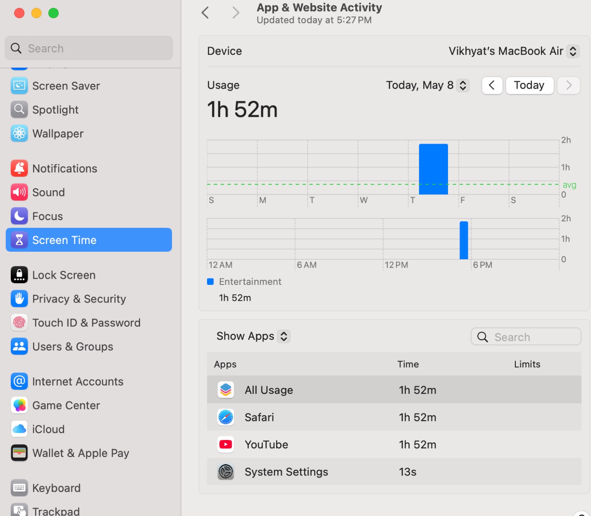This screenshot has width=591, height=516.
Task: Click the Sound settings icon
Action: 19,192
